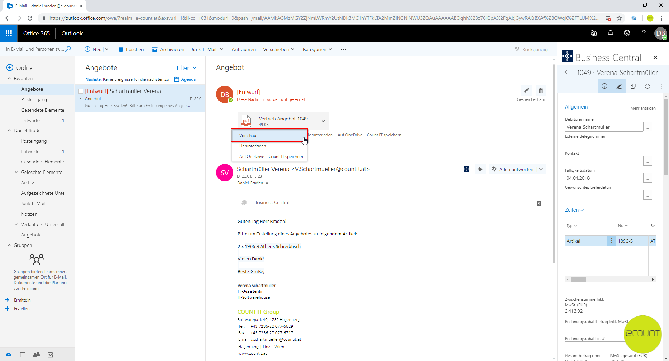The image size is (669, 361).
Task: Click the Externe Belegnummer field
Action: (608, 144)
